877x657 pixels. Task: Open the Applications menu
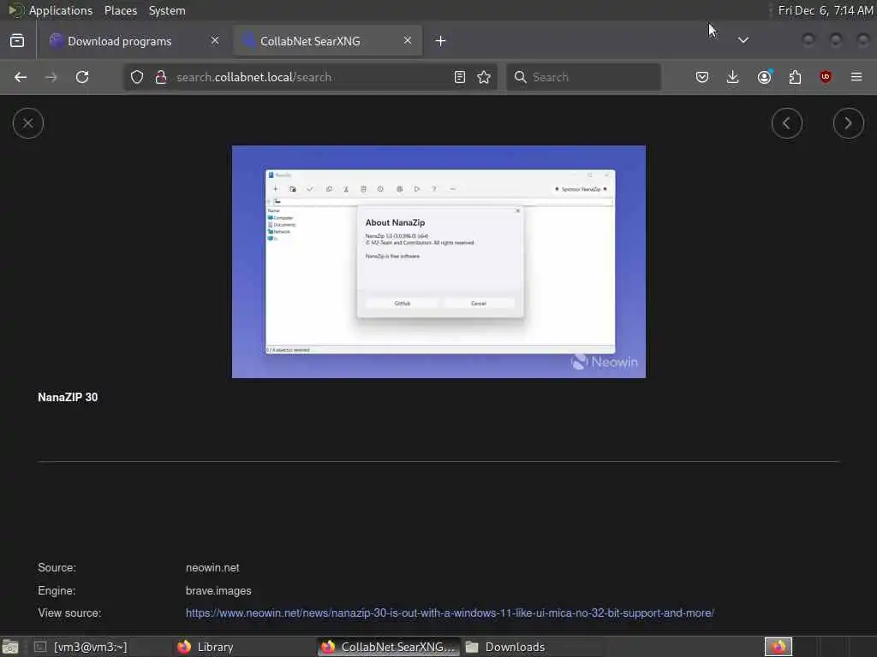(x=61, y=10)
